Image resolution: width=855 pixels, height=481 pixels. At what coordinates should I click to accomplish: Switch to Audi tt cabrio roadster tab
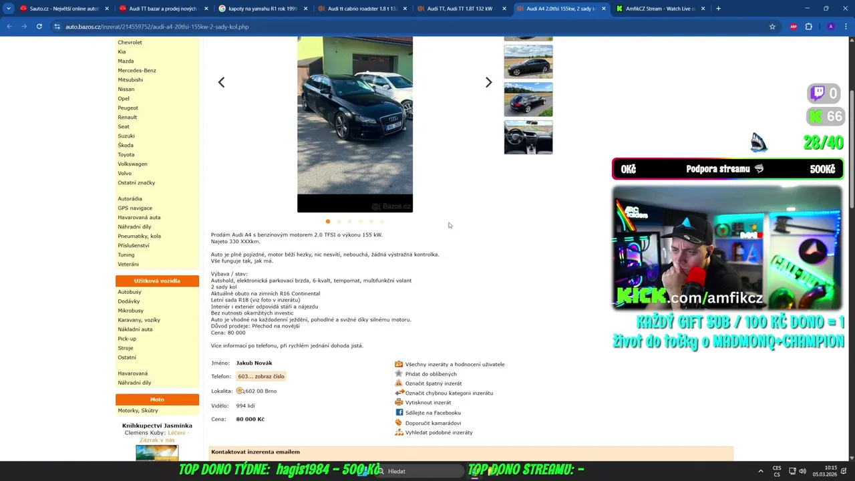pos(362,9)
